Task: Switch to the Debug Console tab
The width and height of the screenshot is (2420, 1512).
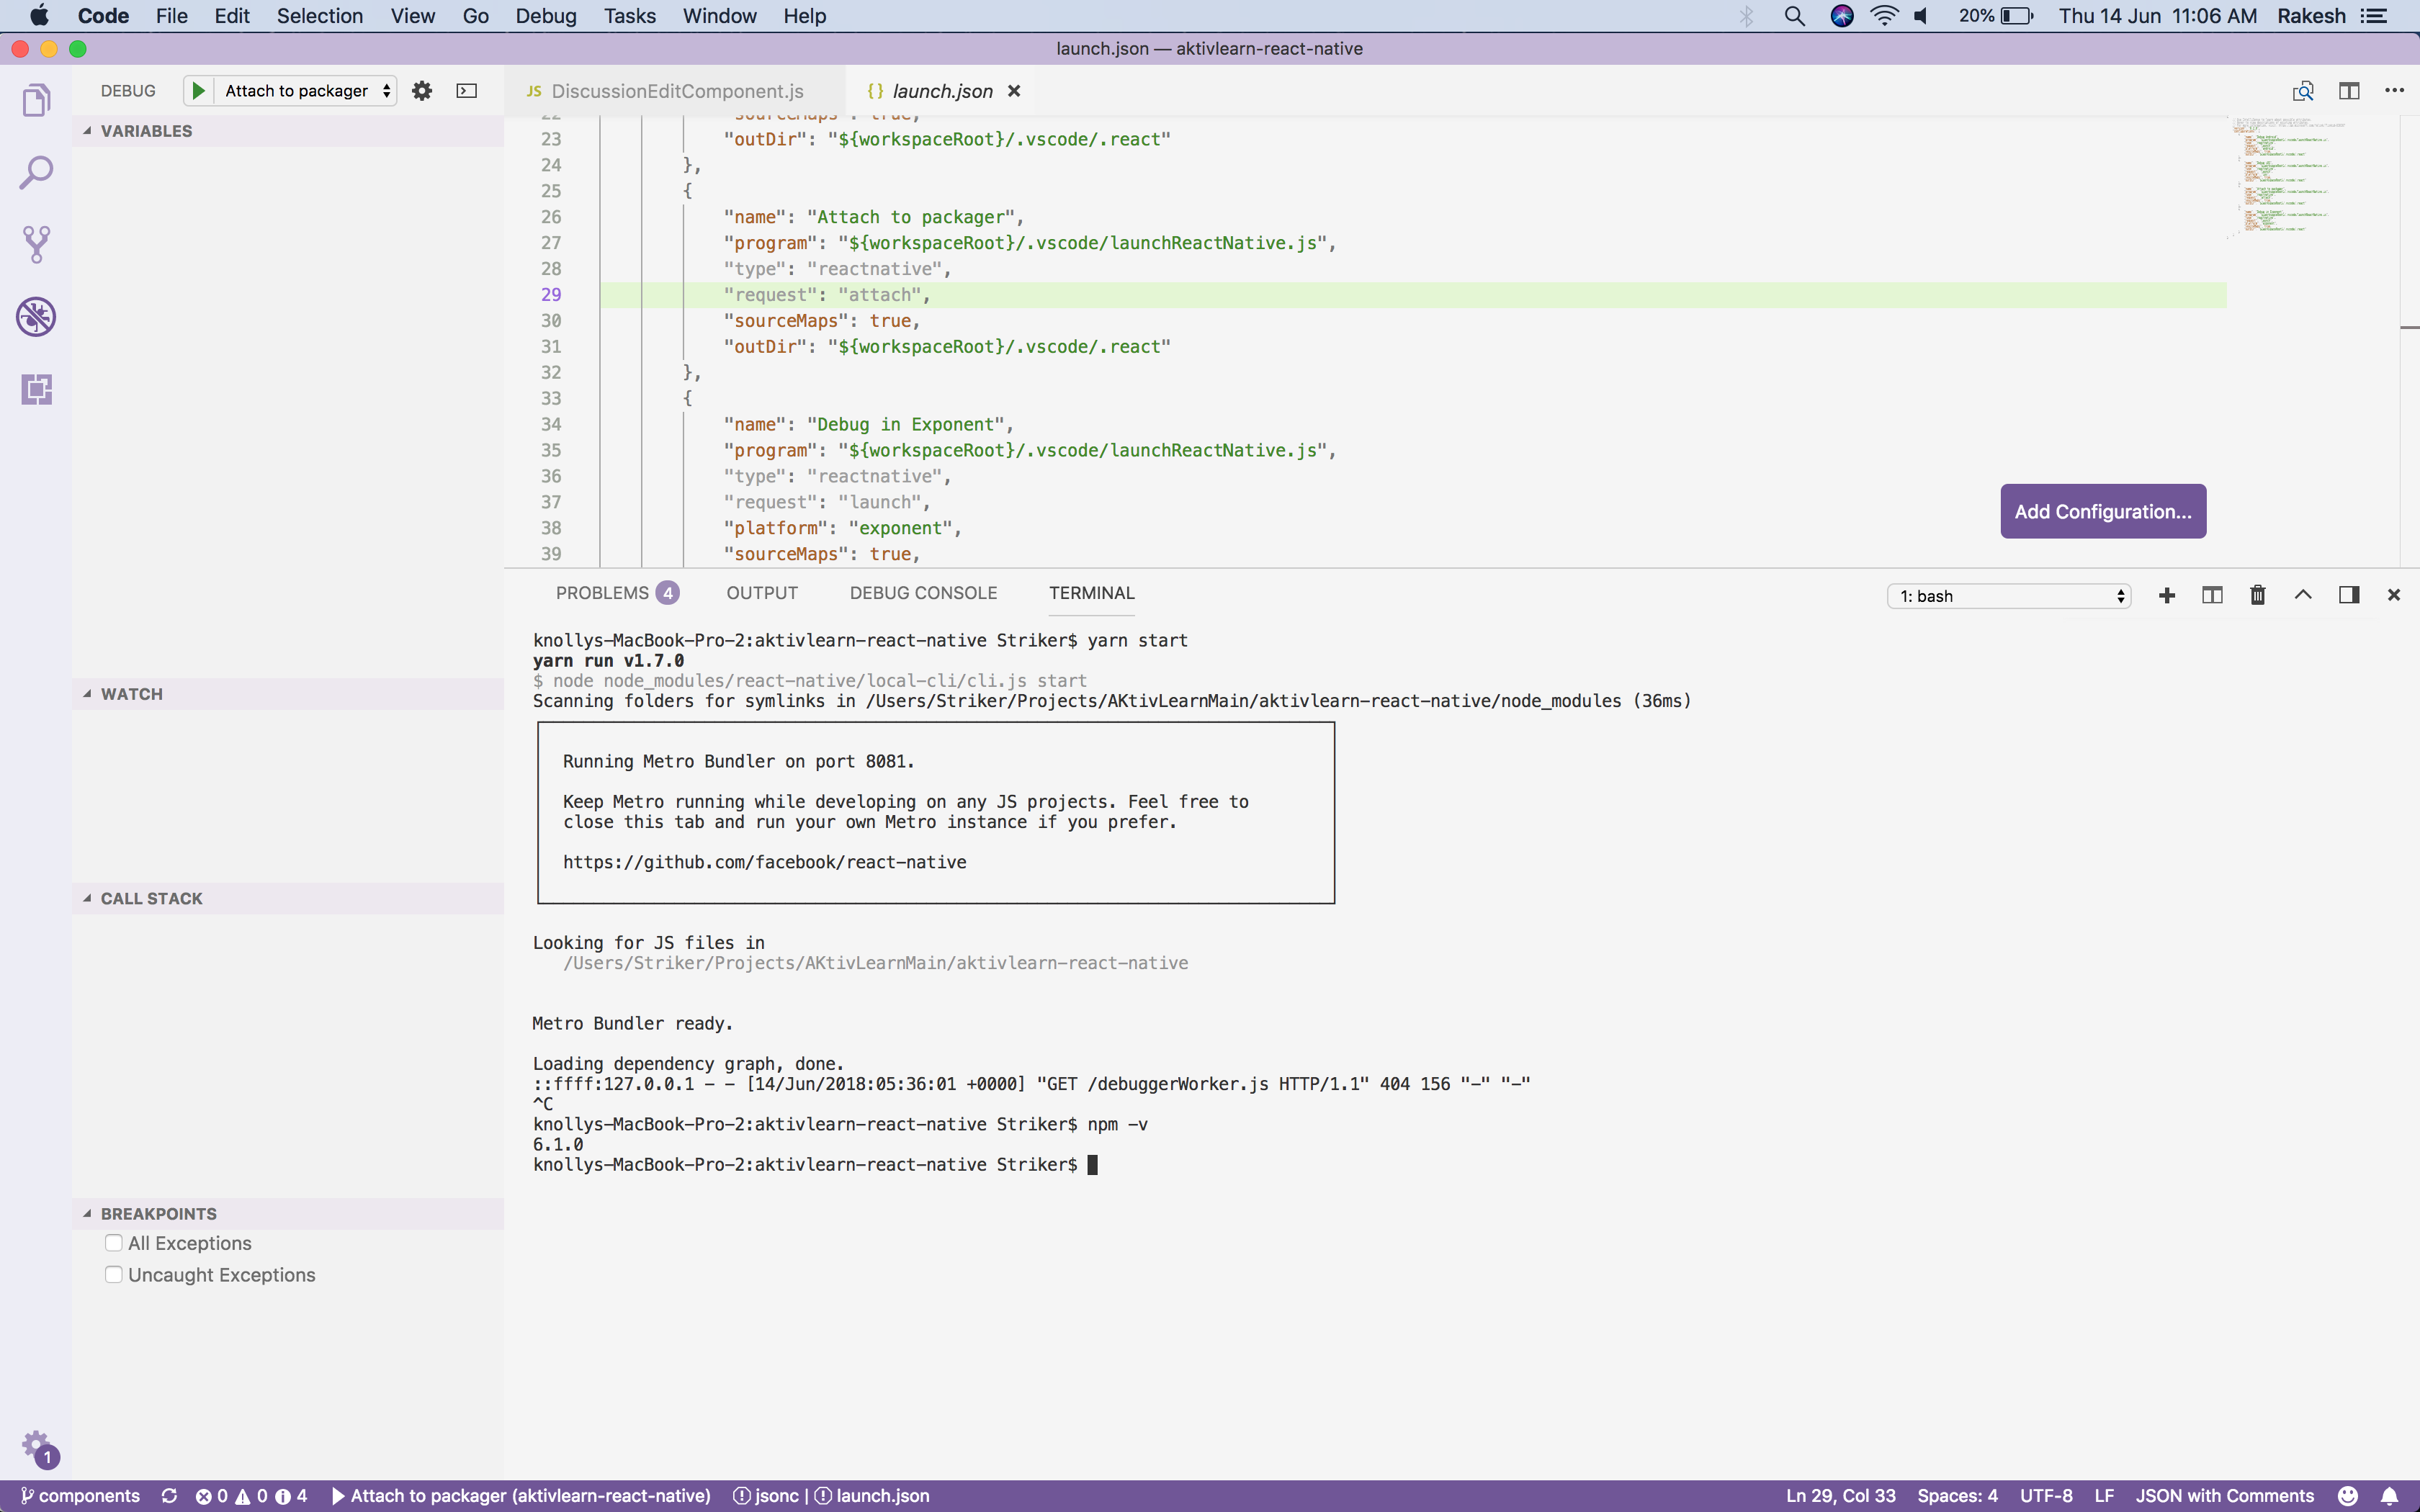Action: (x=922, y=592)
